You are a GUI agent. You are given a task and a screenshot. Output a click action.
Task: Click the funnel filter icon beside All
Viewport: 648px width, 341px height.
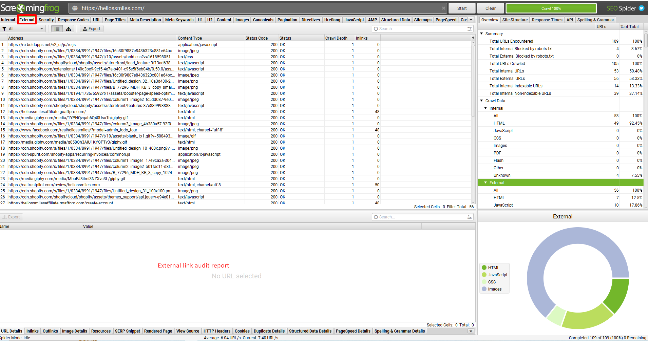pyautogui.click(x=4, y=29)
